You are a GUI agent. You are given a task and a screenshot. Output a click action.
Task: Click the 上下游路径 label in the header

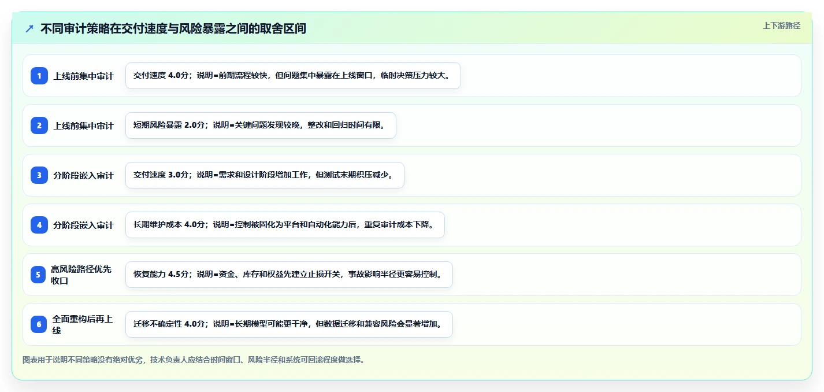coord(781,25)
